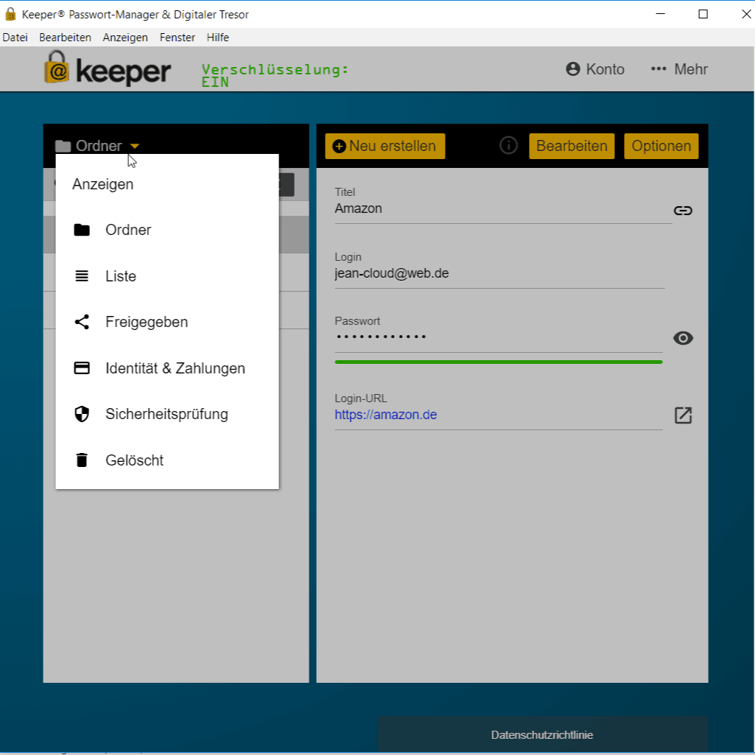
Task: Click the Passwort field label
Action: pos(357,321)
